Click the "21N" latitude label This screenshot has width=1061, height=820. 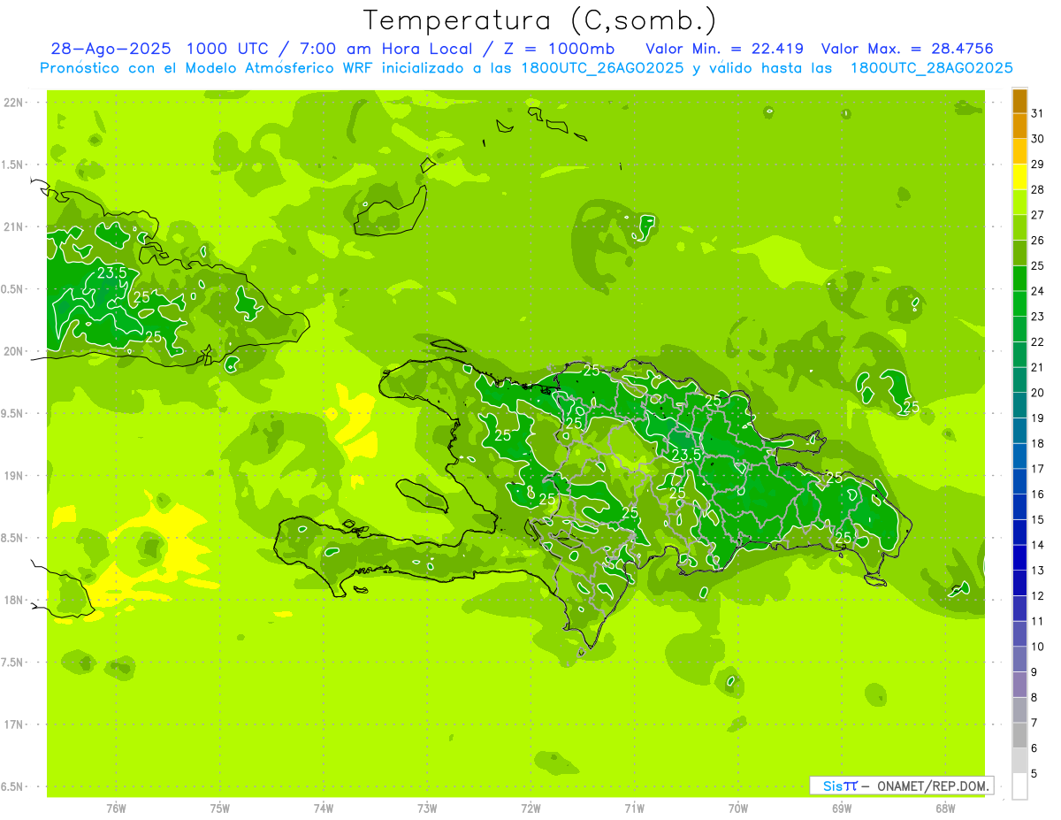[x=13, y=227]
